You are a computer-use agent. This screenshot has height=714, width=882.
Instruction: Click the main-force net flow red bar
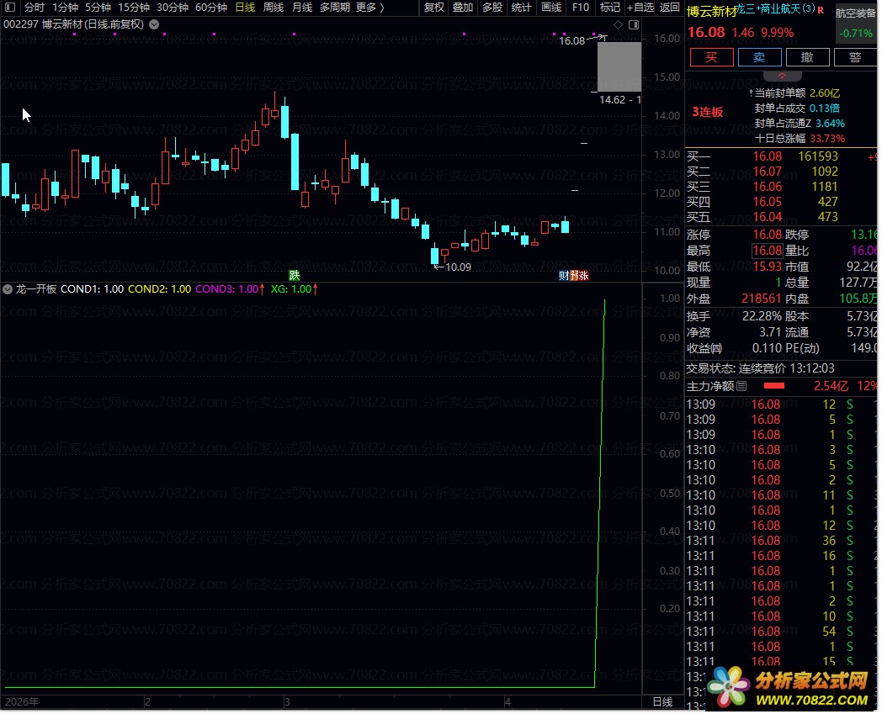point(773,387)
